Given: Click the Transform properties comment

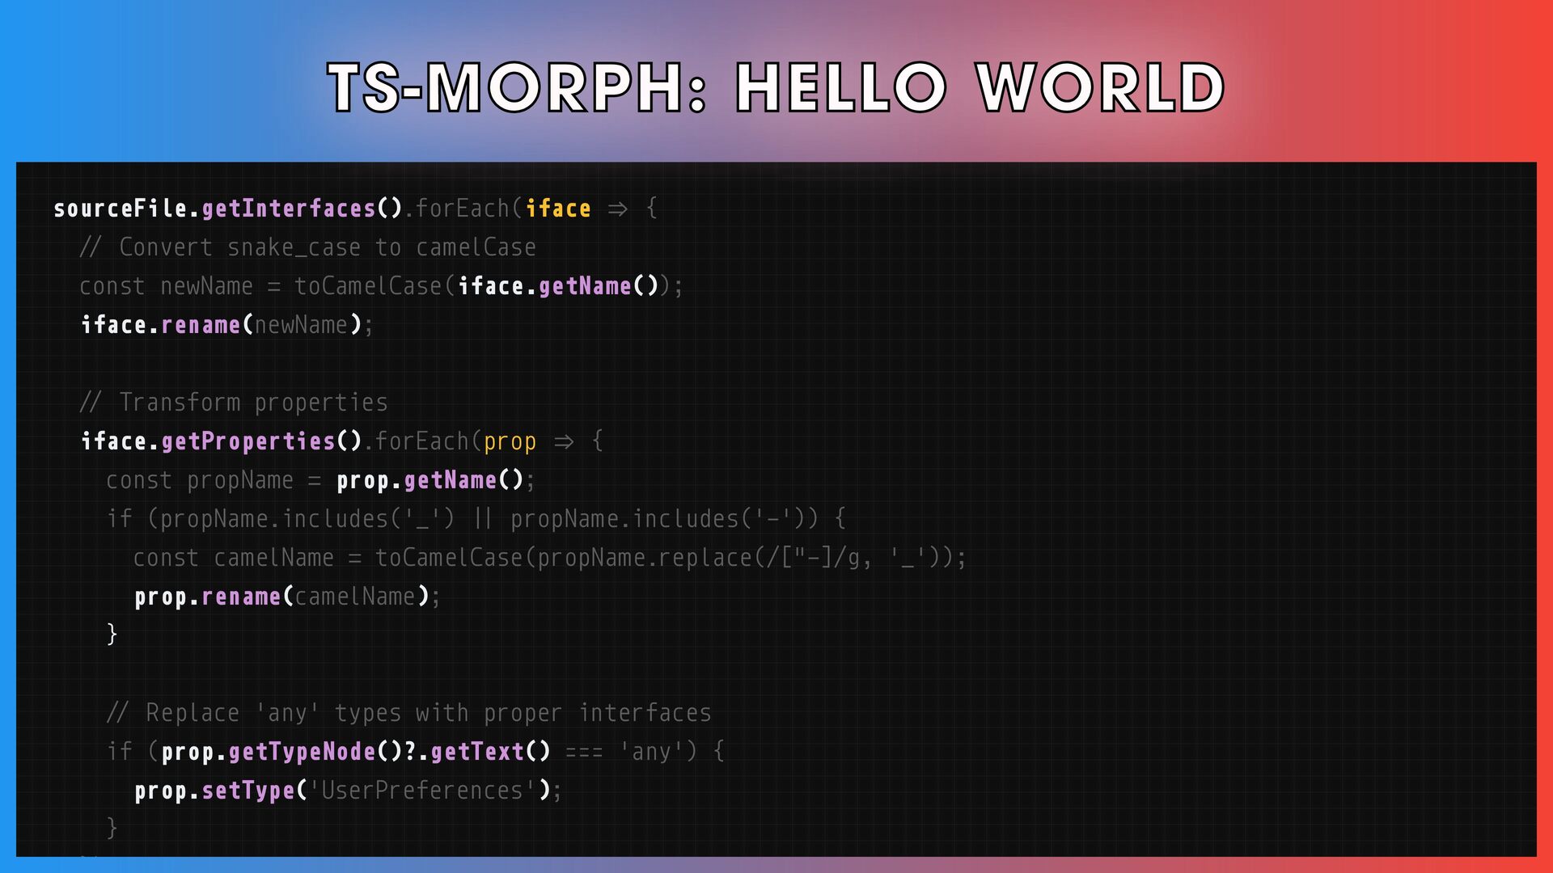Looking at the screenshot, I should click(x=234, y=403).
